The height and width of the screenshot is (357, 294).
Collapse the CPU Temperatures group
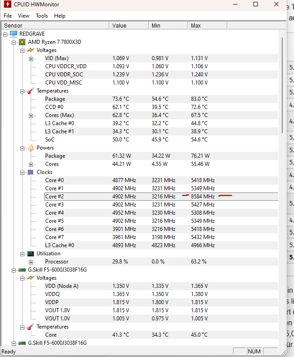click(22, 92)
